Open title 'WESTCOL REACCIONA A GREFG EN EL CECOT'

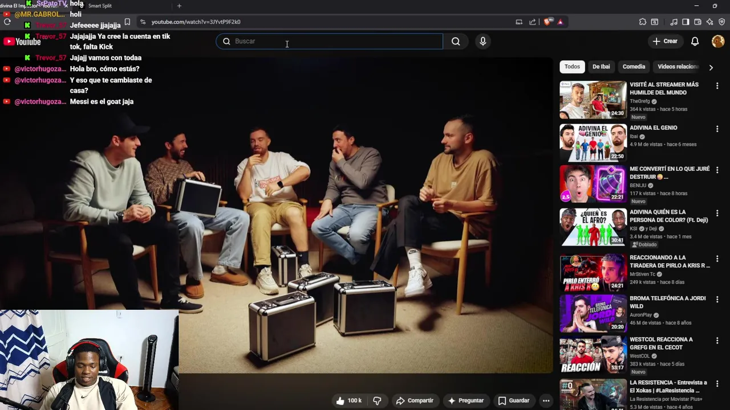coord(661,343)
